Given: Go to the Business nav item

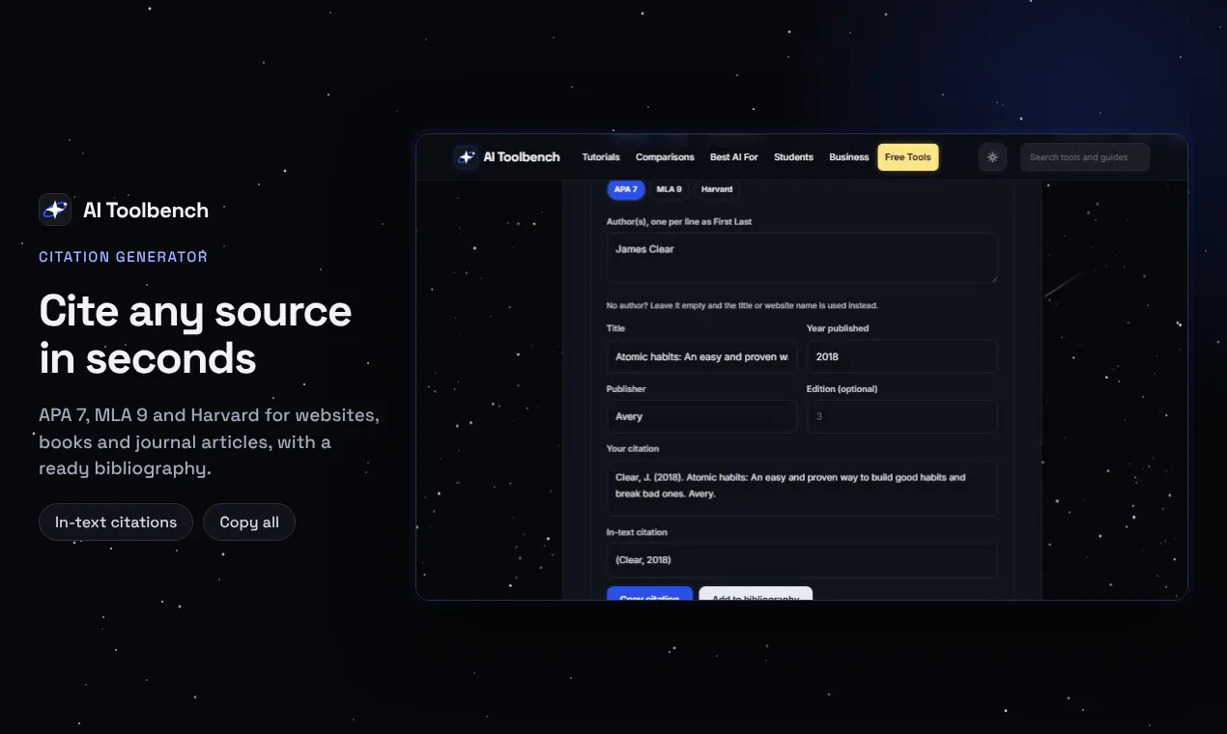Looking at the screenshot, I should point(849,156).
